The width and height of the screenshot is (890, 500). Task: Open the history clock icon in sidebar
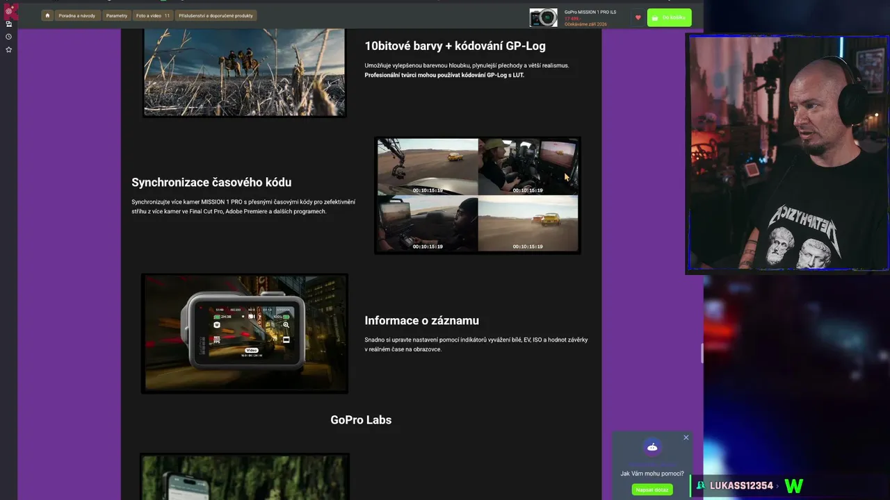pos(8,37)
